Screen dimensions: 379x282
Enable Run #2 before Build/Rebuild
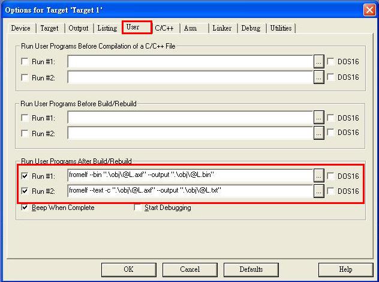pyautogui.click(x=25, y=133)
